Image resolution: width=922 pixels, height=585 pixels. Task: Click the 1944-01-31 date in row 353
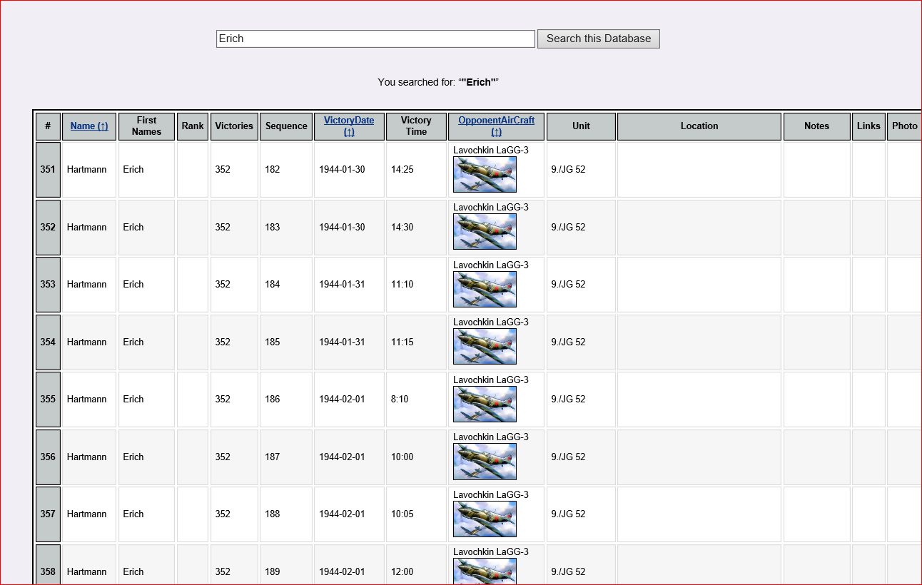click(x=342, y=285)
